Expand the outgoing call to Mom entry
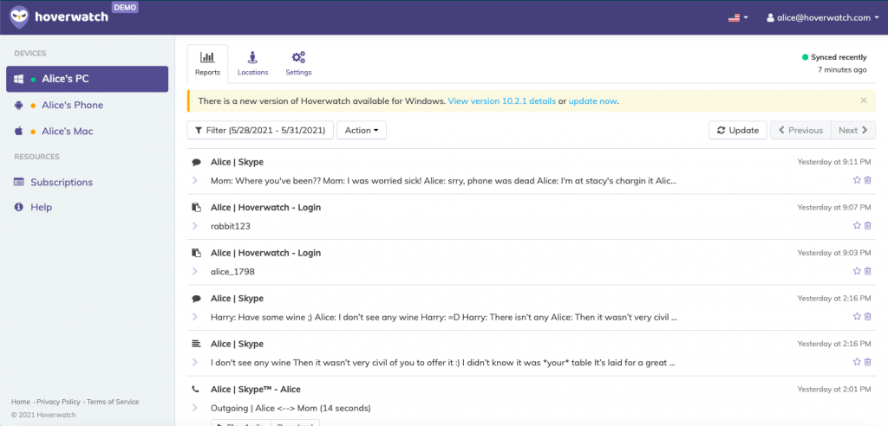Screen dimensions: 888x426 [195, 407]
